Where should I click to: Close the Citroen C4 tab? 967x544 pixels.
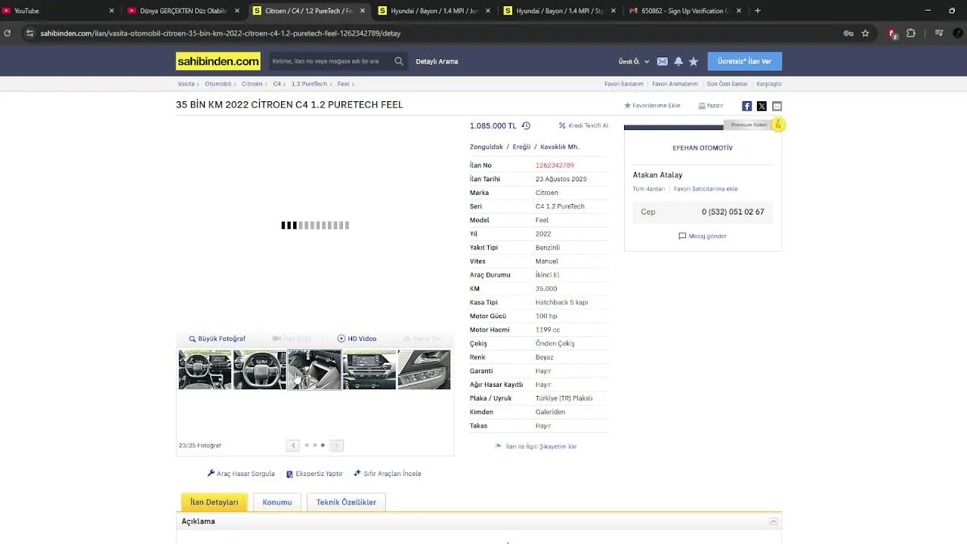(x=363, y=11)
